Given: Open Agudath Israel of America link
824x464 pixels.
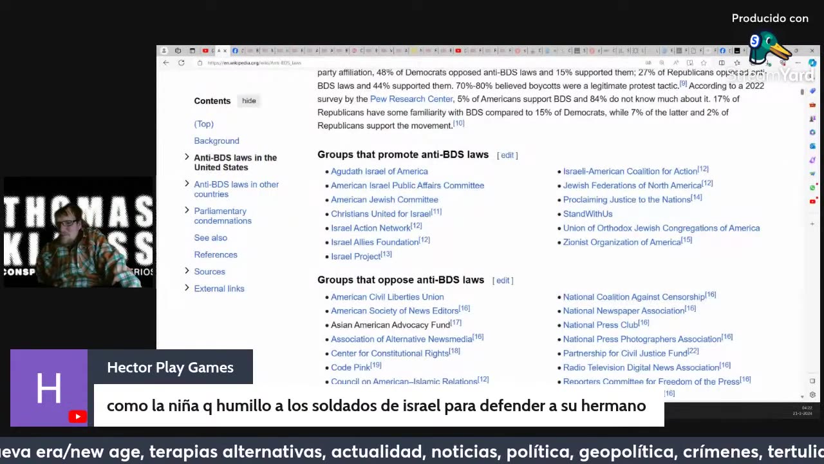Looking at the screenshot, I should pyautogui.click(x=379, y=171).
